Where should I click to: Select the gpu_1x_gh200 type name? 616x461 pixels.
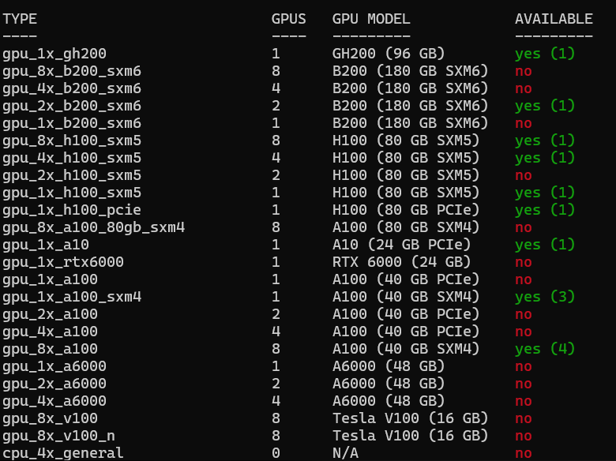[x=54, y=54]
